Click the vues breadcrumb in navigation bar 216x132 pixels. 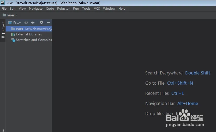pyautogui.click(x=11, y=15)
